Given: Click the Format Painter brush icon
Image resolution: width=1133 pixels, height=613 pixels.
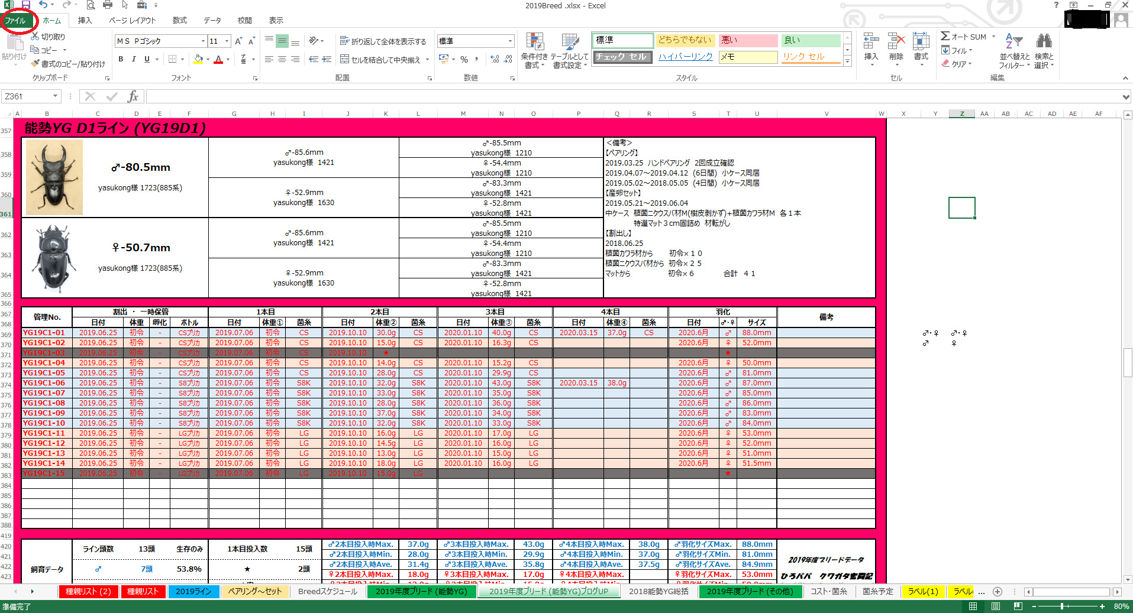Looking at the screenshot, I should pos(36,64).
